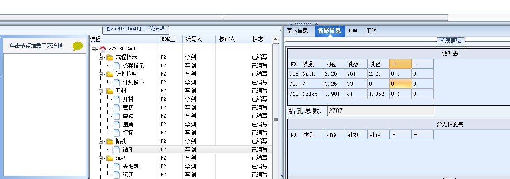Click the 761 hole count cell

click(356, 74)
